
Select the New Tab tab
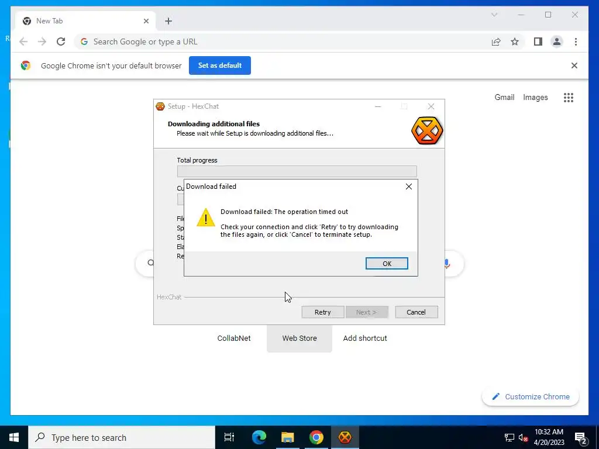(85, 21)
